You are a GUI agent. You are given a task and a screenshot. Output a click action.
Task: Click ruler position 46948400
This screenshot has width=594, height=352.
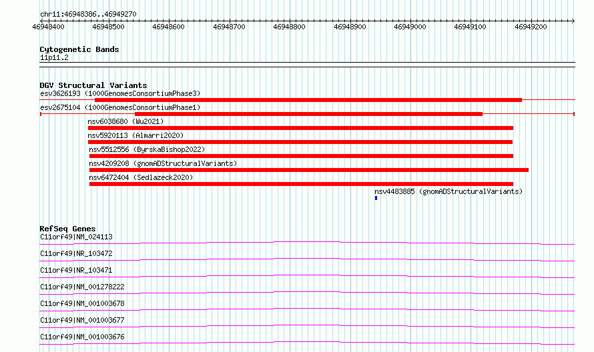(x=49, y=27)
